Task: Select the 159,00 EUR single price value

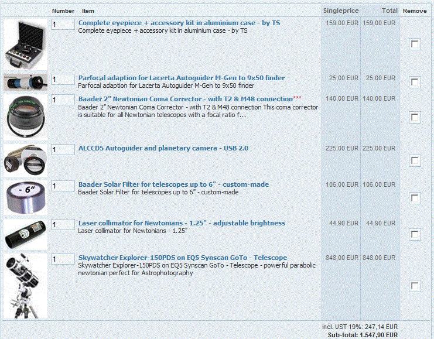Action: (342, 23)
